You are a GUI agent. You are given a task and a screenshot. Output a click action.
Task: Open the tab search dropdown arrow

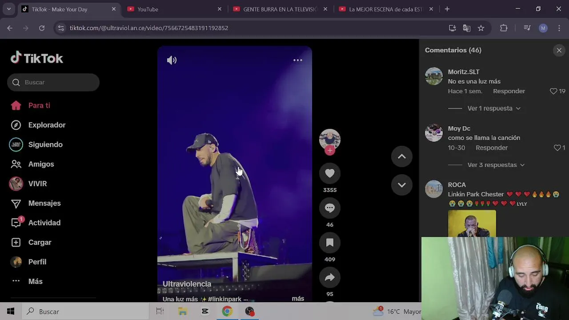9,9
